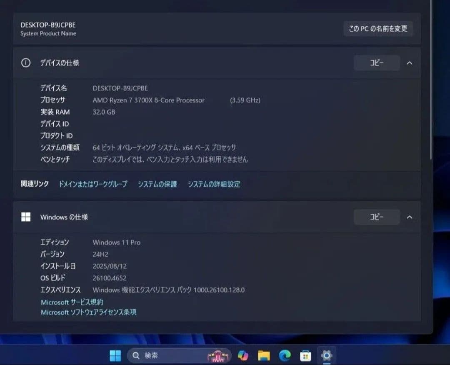450x365 pixels.
Task: Select the 64 ビット system type value
Action: click(x=165, y=147)
